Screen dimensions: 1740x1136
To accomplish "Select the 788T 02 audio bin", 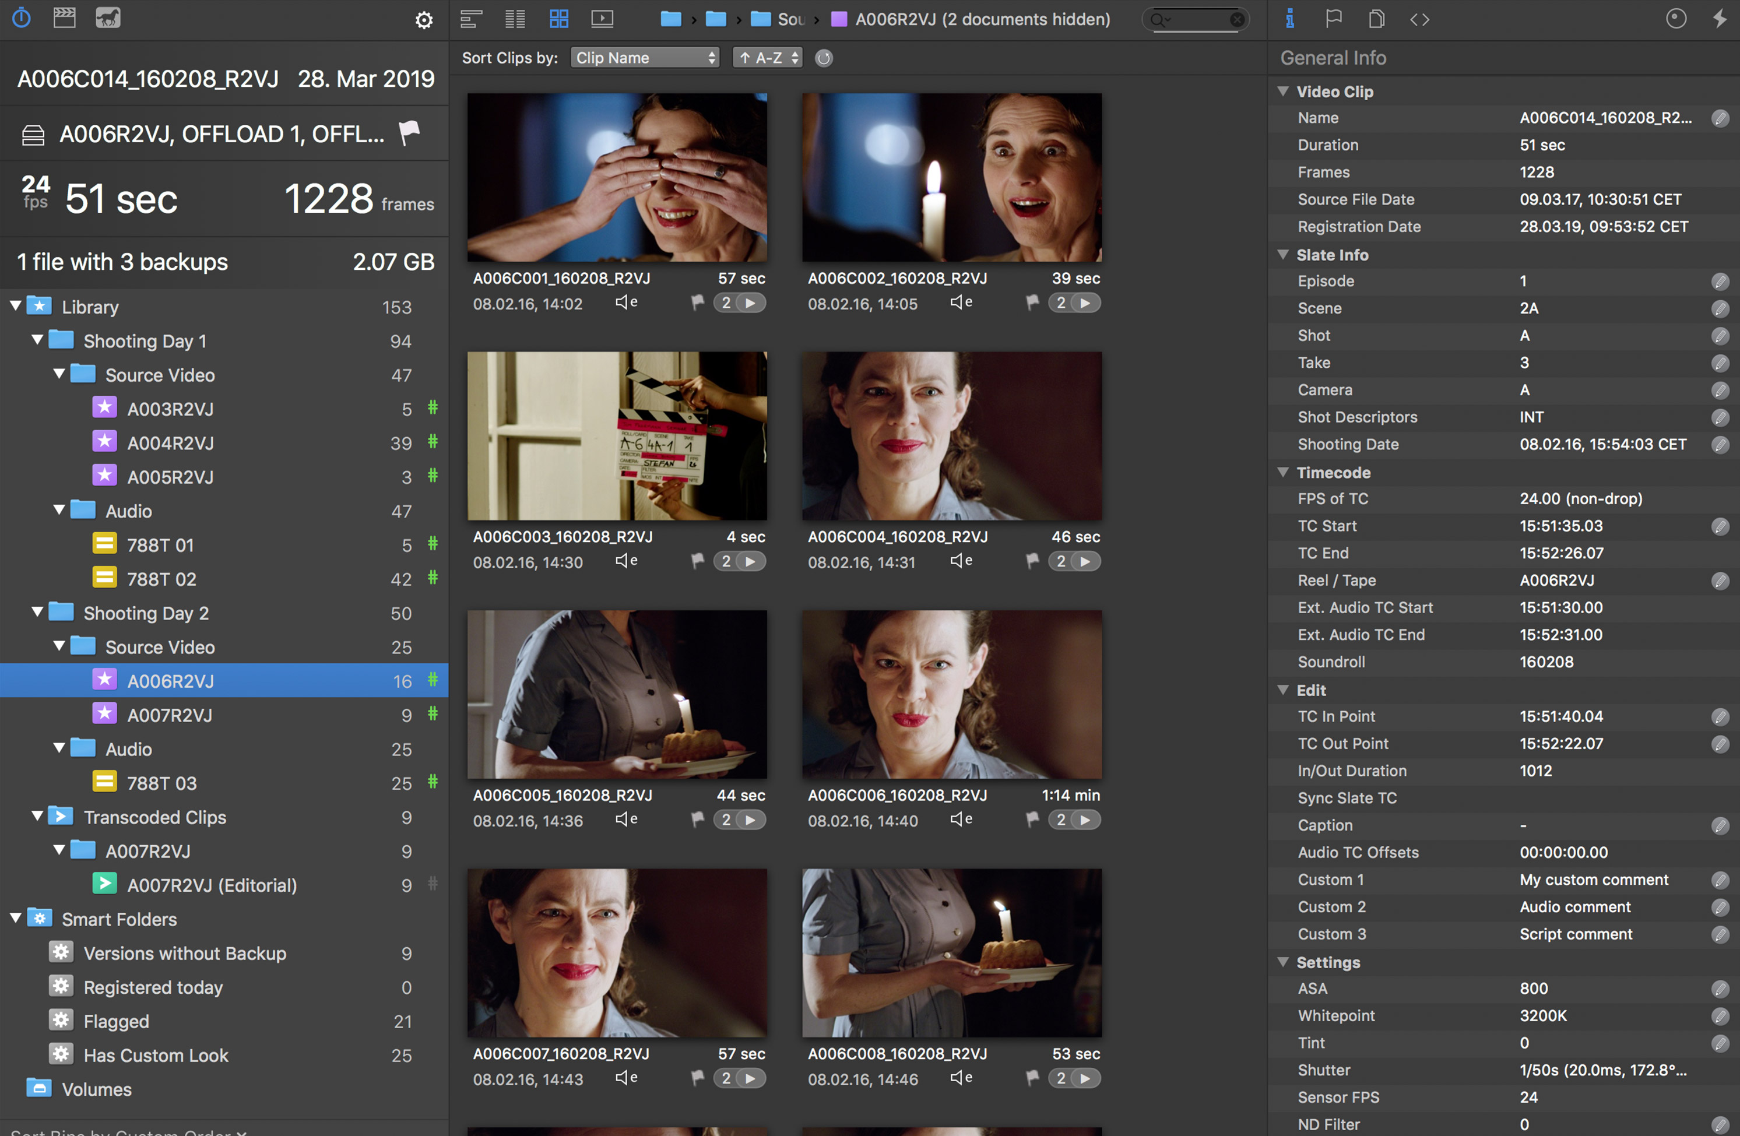I will [224, 579].
